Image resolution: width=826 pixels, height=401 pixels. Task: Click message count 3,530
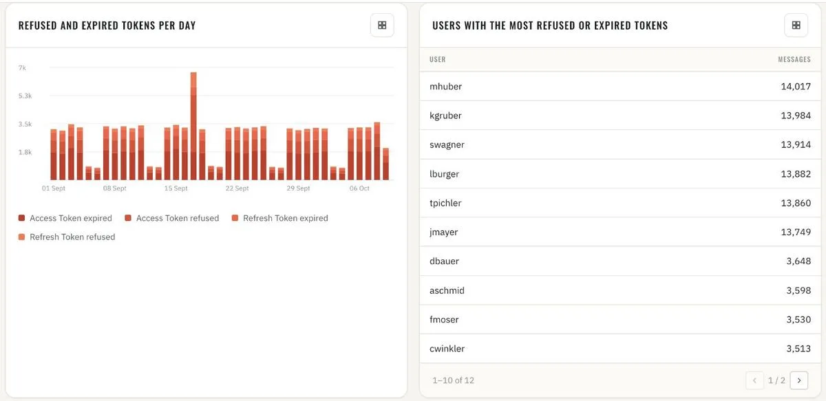[x=798, y=320]
